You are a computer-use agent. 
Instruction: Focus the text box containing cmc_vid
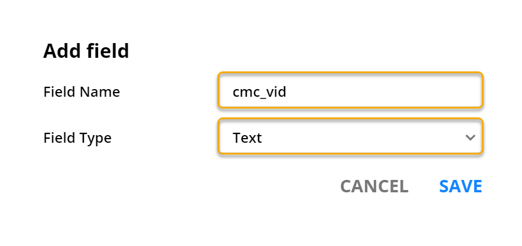350,91
